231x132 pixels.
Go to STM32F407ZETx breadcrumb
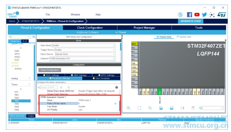(31, 21)
